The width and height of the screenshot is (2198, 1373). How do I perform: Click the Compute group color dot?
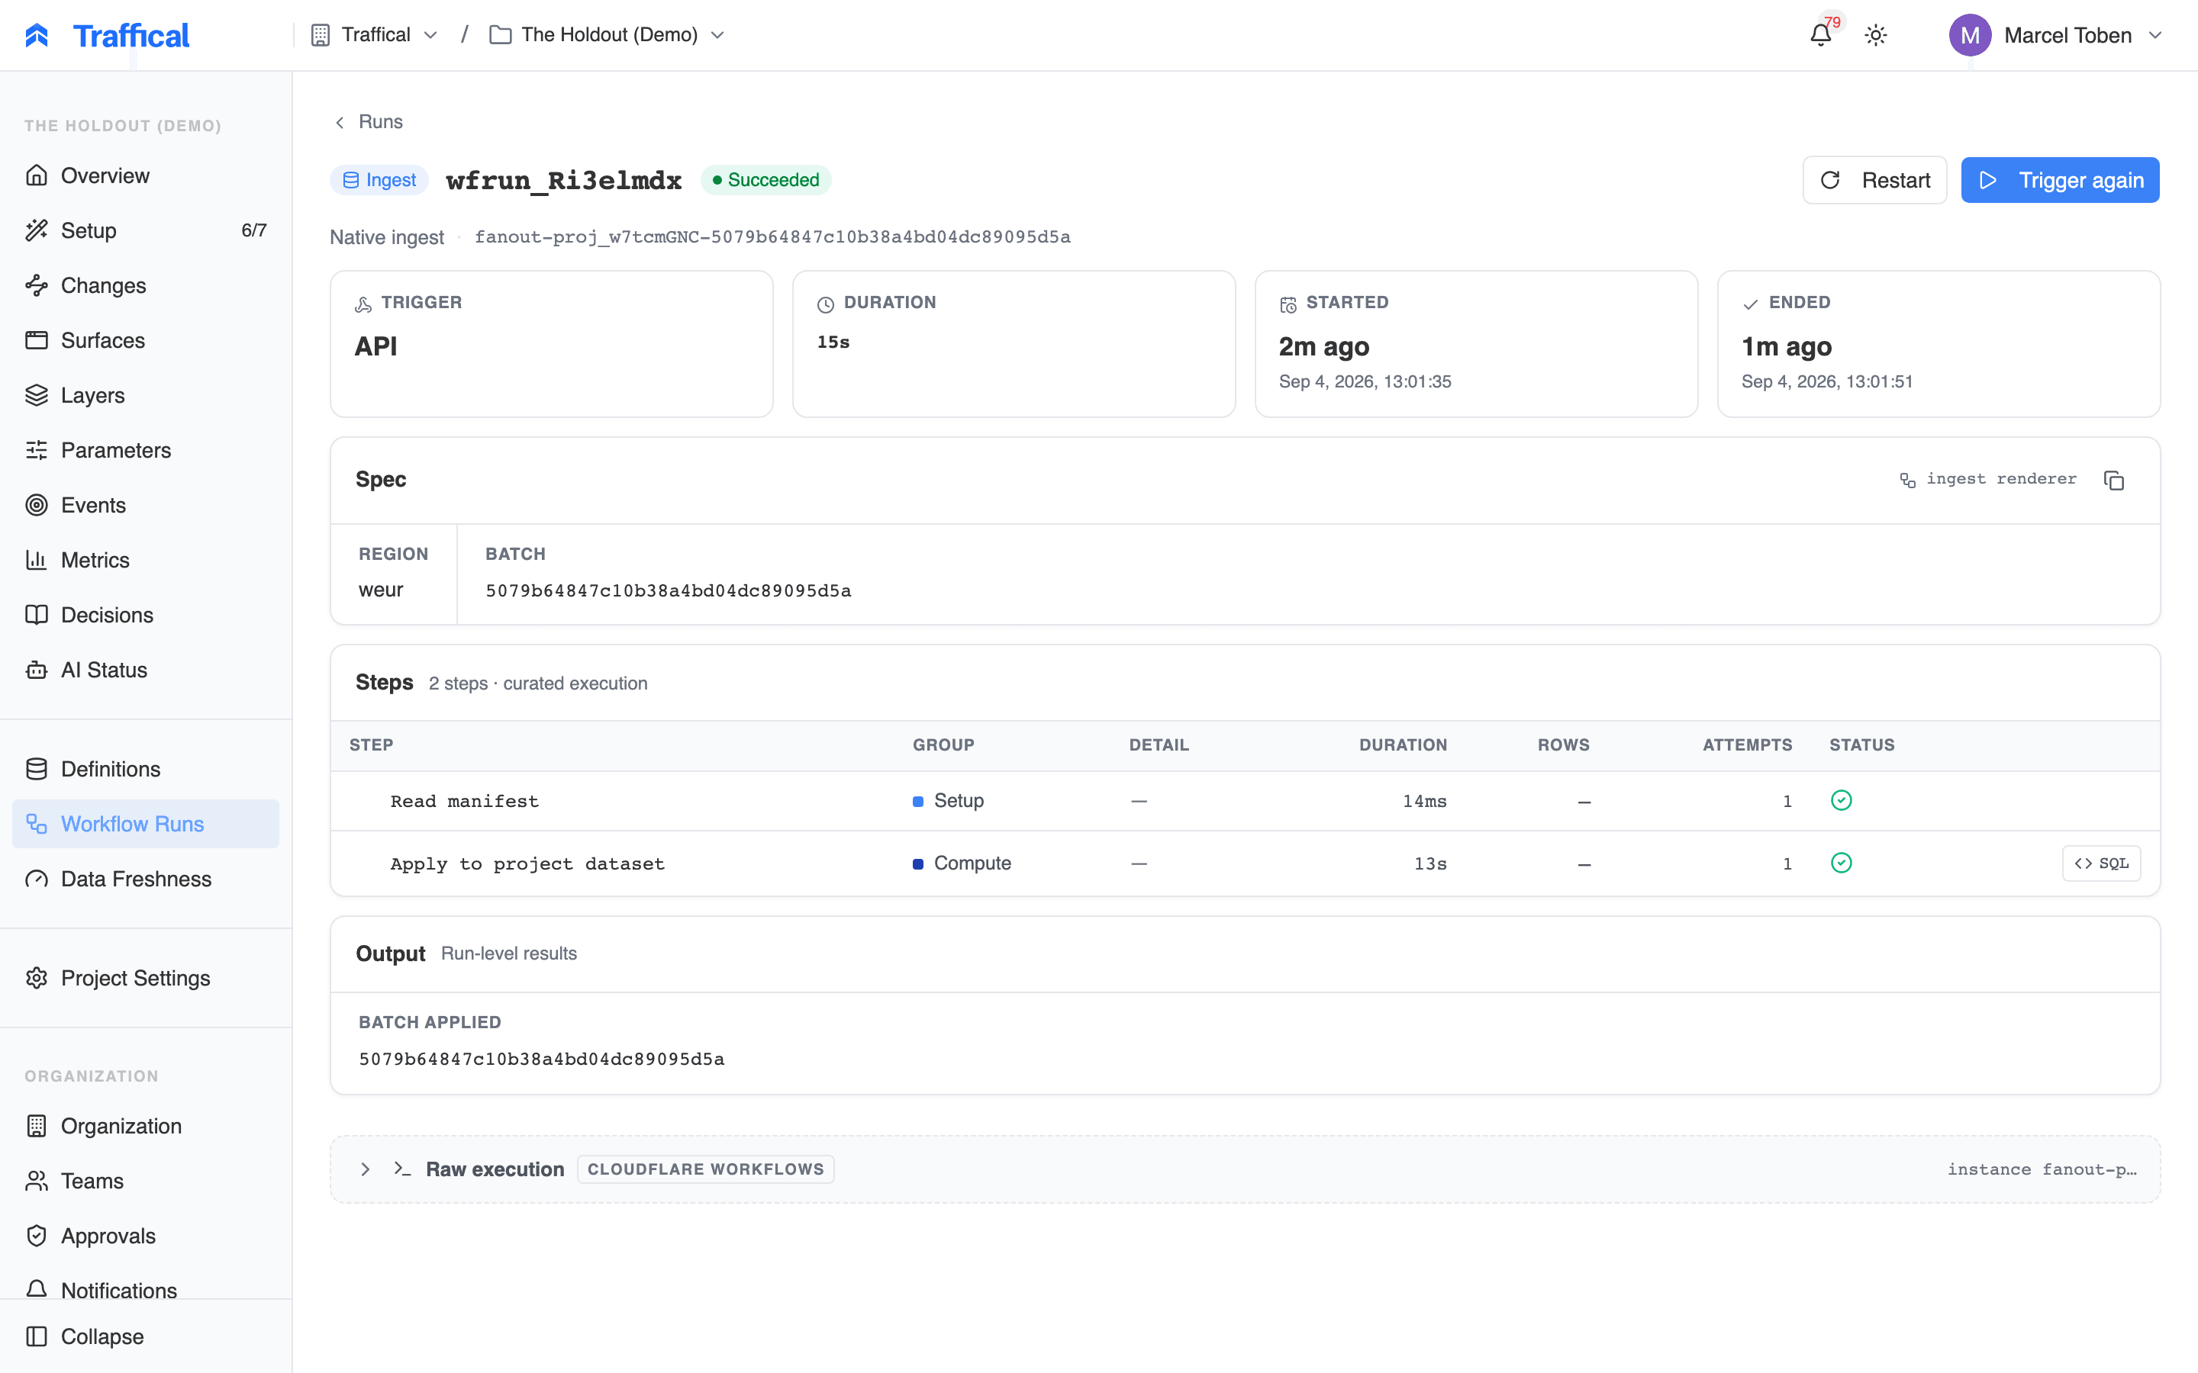click(918, 863)
